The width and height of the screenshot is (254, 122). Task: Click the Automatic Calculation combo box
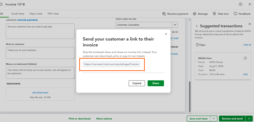coord(144,25)
